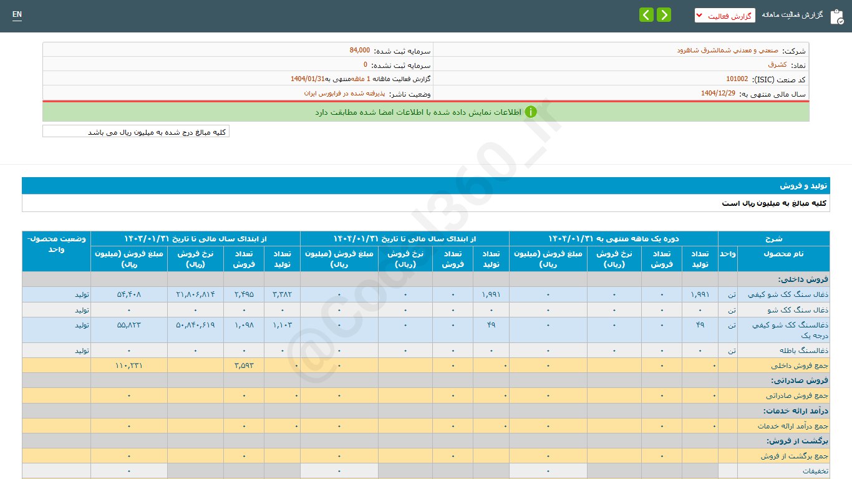
Task: Click the red arrow in report dropdown
Action: pyautogui.click(x=699, y=15)
